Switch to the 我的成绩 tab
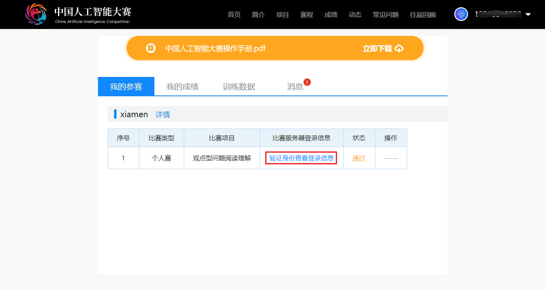Image resolution: width=545 pixels, height=290 pixels. coord(183,86)
